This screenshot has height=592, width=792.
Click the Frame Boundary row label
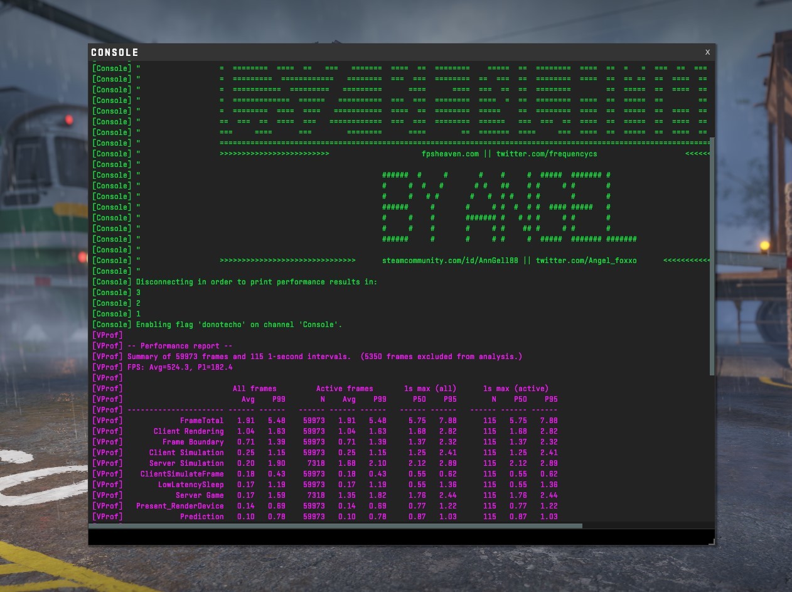(x=193, y=442)
